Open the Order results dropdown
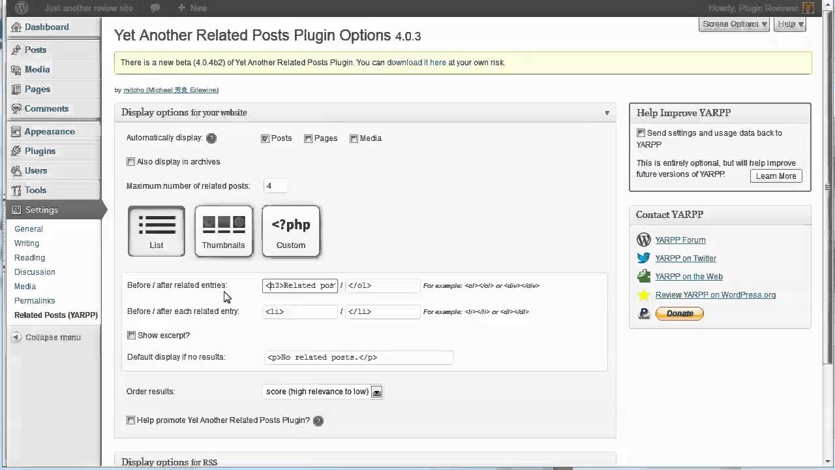This screenshot has width=835, height=470. 323,392
